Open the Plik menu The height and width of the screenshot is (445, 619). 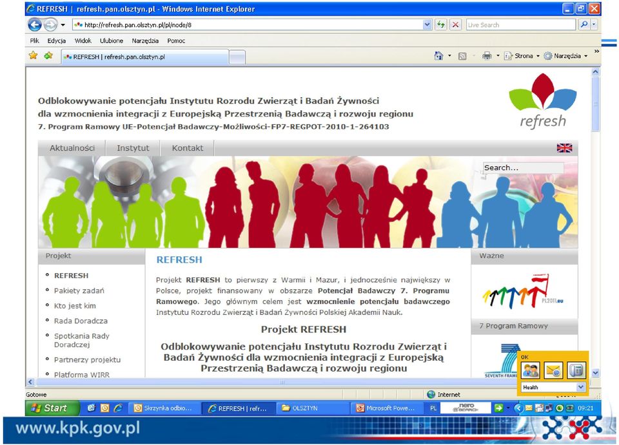coord(34,41)
